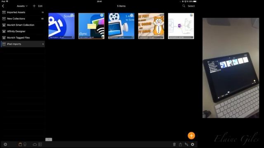Open the orange cartoon cat thumbnail

151,26
